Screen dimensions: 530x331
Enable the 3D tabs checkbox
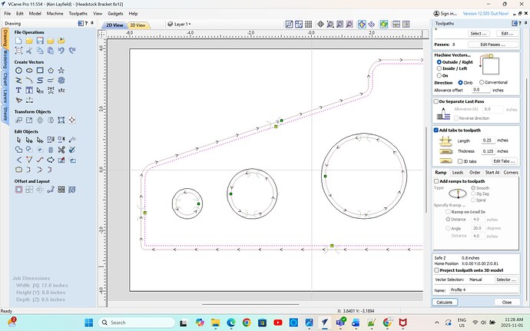(x=460, y=161)
